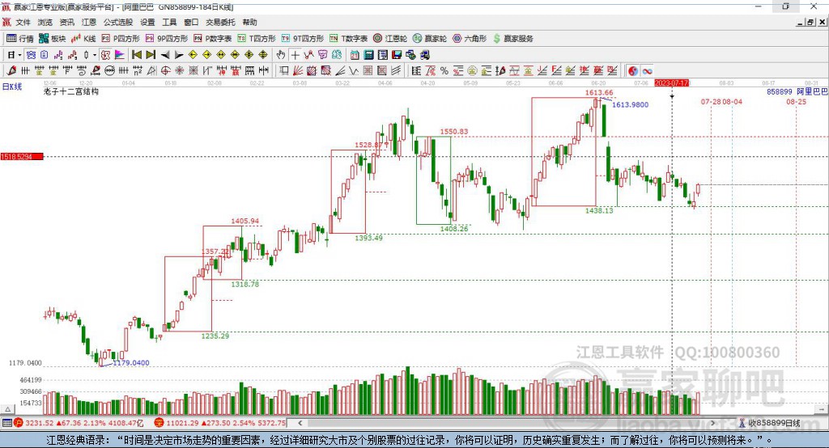Open the 工具 menu
Screen dimensions: 829x448
[169, 22]
